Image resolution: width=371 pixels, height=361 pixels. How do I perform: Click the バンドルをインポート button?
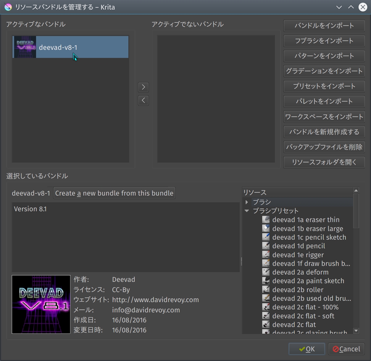324,26
